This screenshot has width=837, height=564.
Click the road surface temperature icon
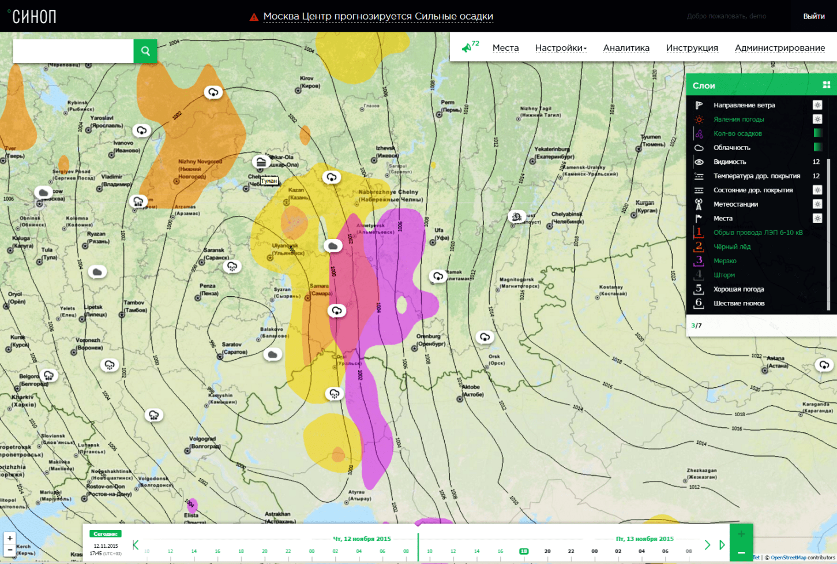click(x=699, y=176)
